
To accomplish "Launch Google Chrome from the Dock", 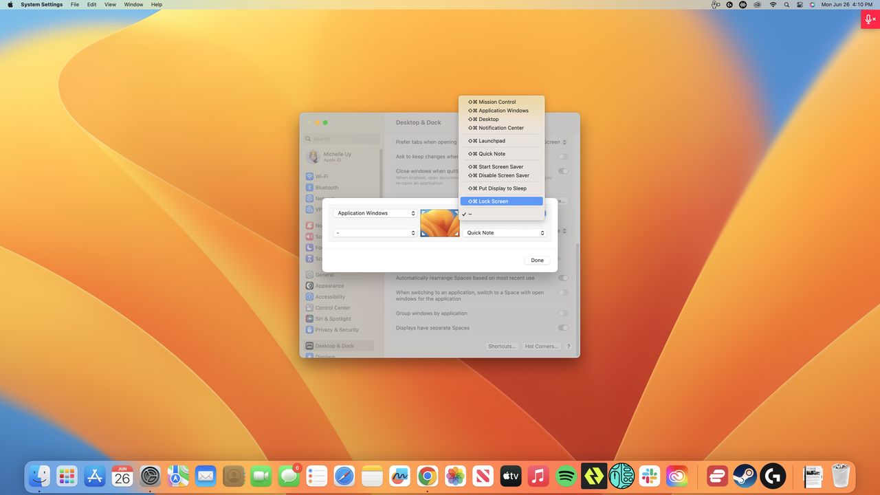I will (x=428, y=476).
